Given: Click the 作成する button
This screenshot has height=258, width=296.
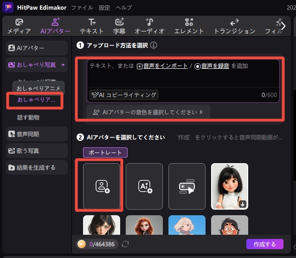Looking at the screenshot, I should 264,244.
